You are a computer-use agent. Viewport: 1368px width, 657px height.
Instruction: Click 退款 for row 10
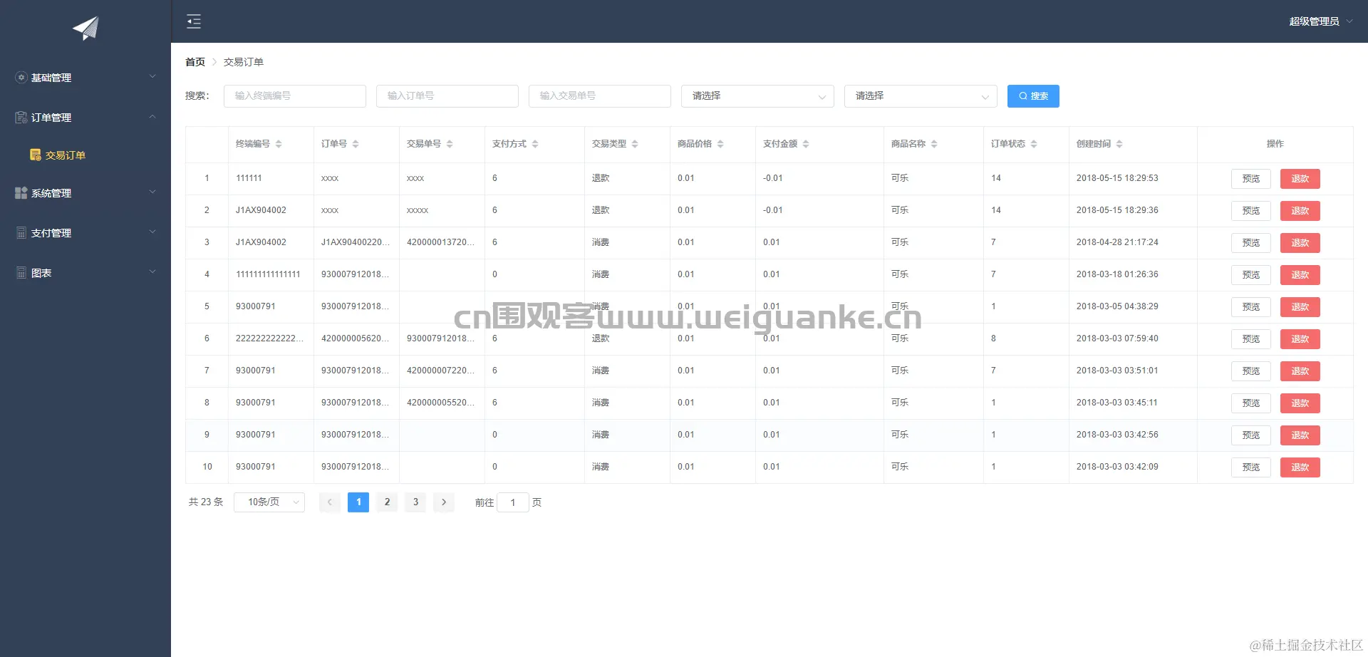point(1300,467)
